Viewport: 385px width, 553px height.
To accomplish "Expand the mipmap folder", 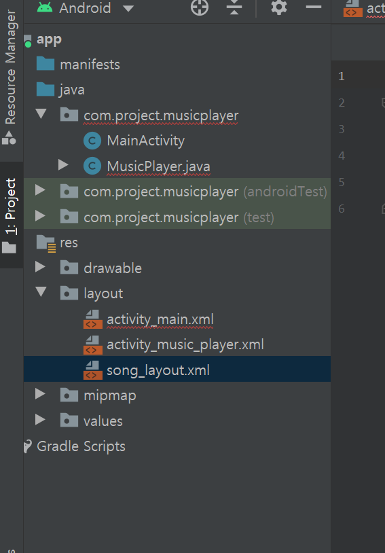I will tap(40, 394).
